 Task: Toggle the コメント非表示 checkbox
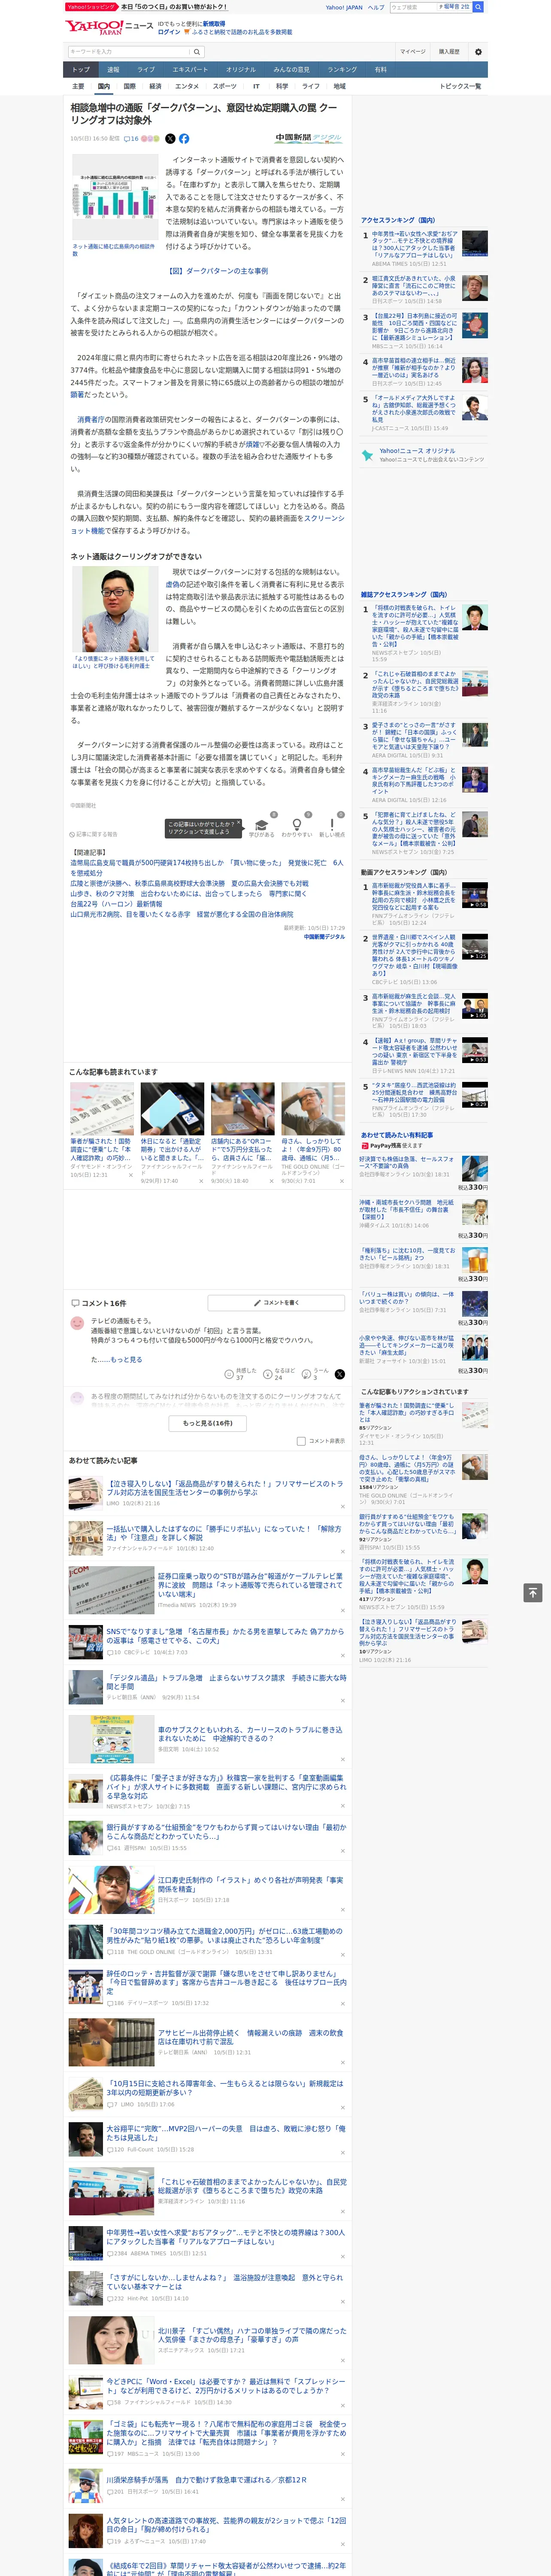coord(301,1441)
